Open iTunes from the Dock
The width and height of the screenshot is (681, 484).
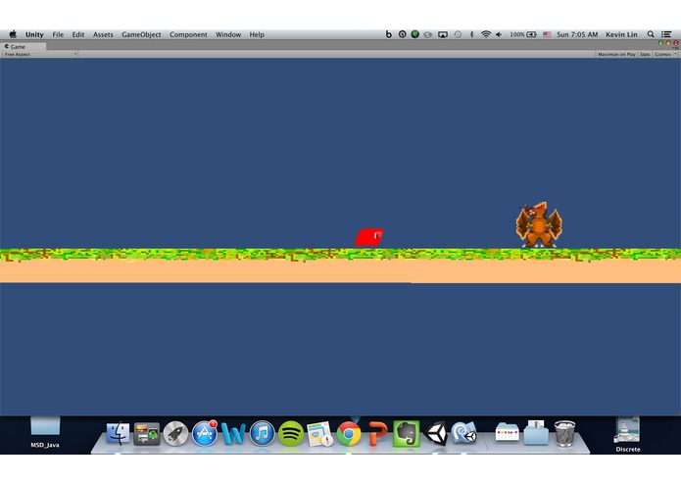(262, 433)
